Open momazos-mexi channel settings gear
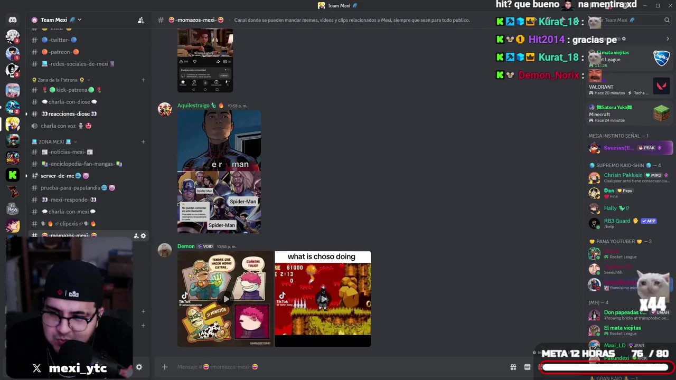Viewport: 676px width, 380px height. coord(143,236)
